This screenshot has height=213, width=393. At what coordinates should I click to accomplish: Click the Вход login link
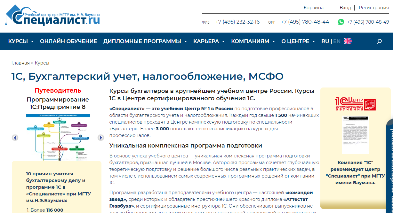(x=345, y=8)
